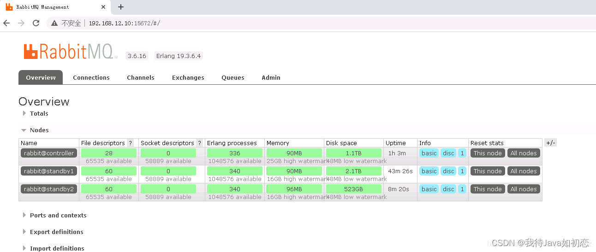The image size is (596, 252).
Task: Click the basic badge for rabbit@controller
Action: (x=429, y=153)
